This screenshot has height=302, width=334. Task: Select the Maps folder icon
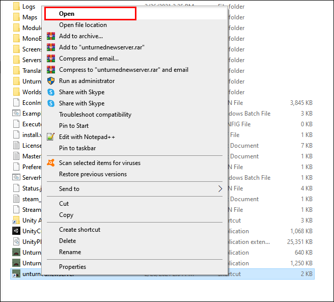click(x=16, y=17)
